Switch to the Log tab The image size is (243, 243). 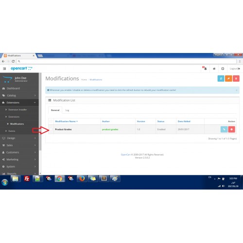tap(67, 110)
